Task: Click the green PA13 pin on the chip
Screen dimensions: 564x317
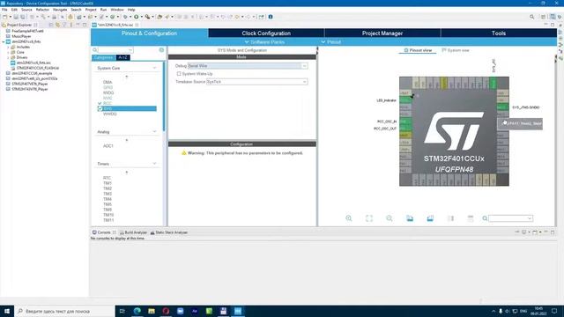Action: [x=502, y=107]
